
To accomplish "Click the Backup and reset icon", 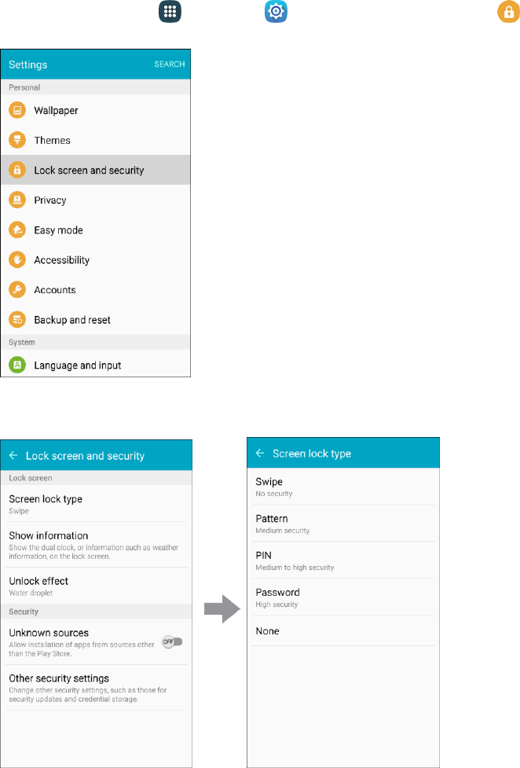I will [x=17, y=319].
